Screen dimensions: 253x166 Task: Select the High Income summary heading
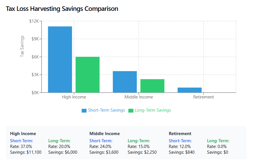(23, 134)
